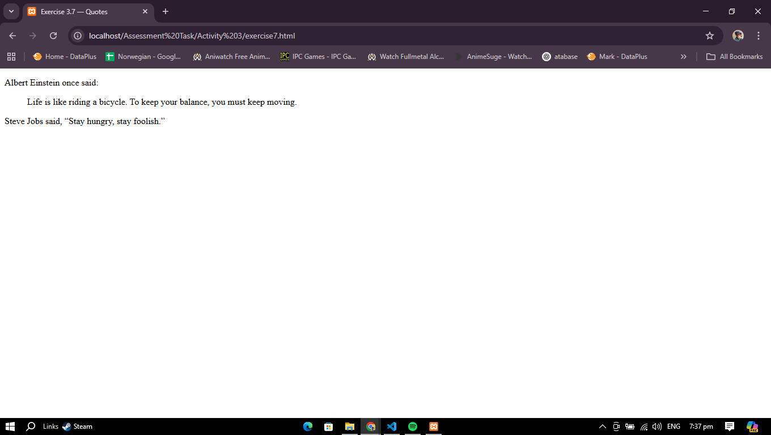Open the IPC Games bookmark
The image size is (771, 435).
(x=318, y=57)
